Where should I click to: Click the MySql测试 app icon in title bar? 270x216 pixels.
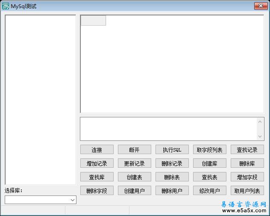5,6
